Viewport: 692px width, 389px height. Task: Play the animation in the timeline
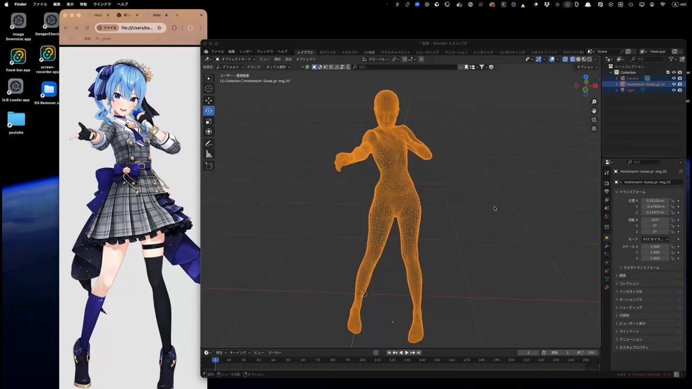[407, 352]
